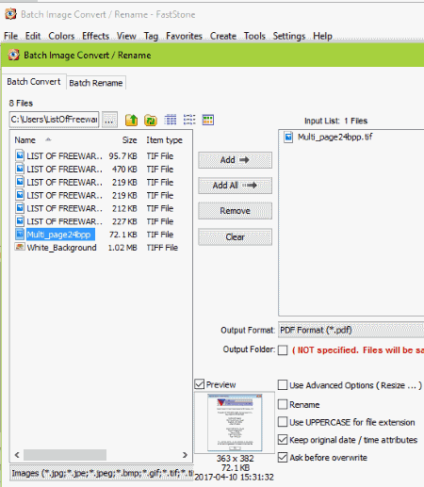The image size is (424, 487).
Task: Click the file icon of Multi_page24bpp.tif in Input List
Action: 288,138
